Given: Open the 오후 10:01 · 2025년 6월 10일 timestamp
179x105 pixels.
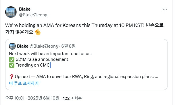Looking at the screenshot, I should (x=32, y=98).
